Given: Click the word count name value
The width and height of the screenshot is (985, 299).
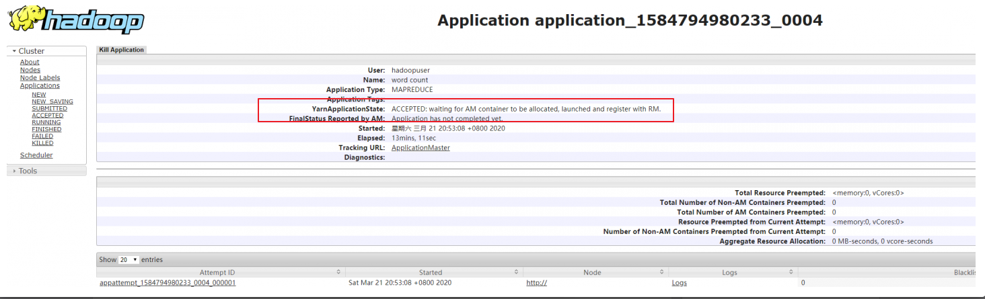Looking at the screenshot, I should [x=410, y=80].
